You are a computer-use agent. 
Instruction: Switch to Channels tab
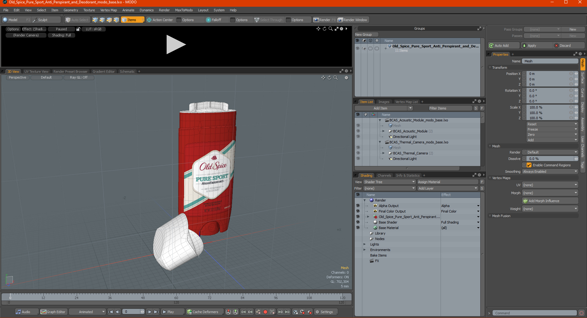point(384,176)
